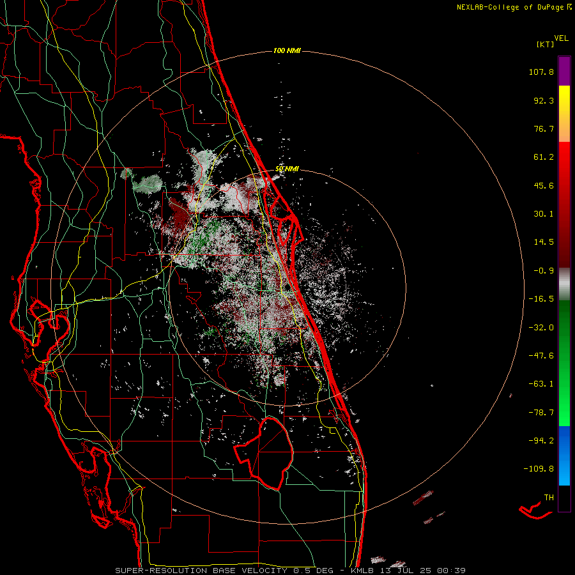This screenshot has height=575, width=575.
Task: Click the -78.7 scale value
Action: pyautogui.click(x=541, y=413)
